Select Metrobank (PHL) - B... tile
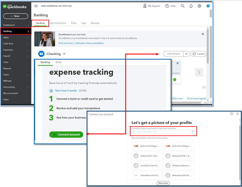The width and height of the screenshot is (242, 187). (x=179, y=156)
